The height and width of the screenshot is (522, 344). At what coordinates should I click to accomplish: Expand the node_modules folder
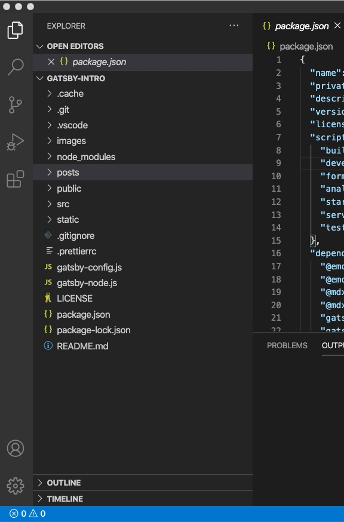pyautogui.click(x=50, y=156)
